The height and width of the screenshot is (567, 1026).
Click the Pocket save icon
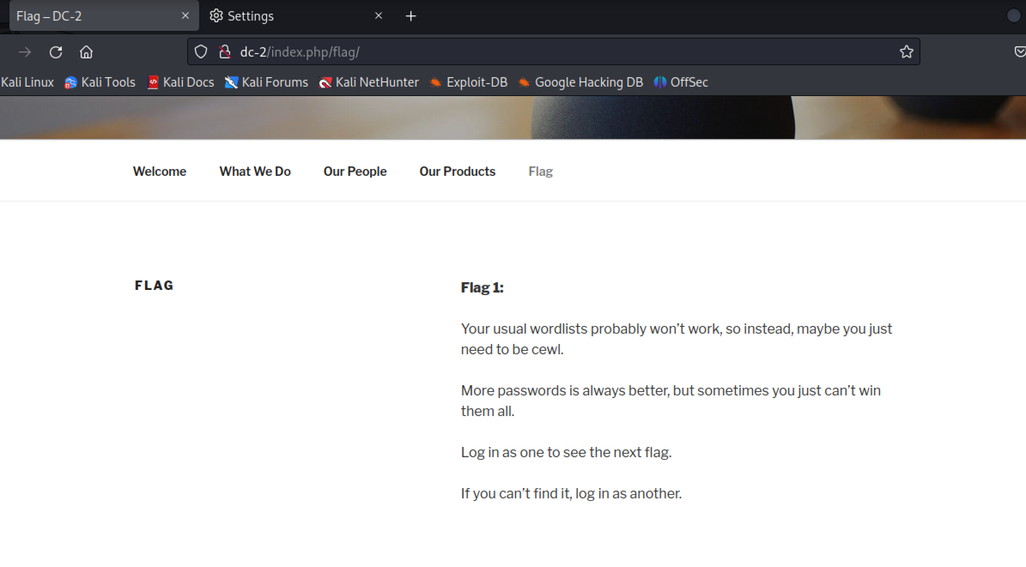coord(1020,52)
